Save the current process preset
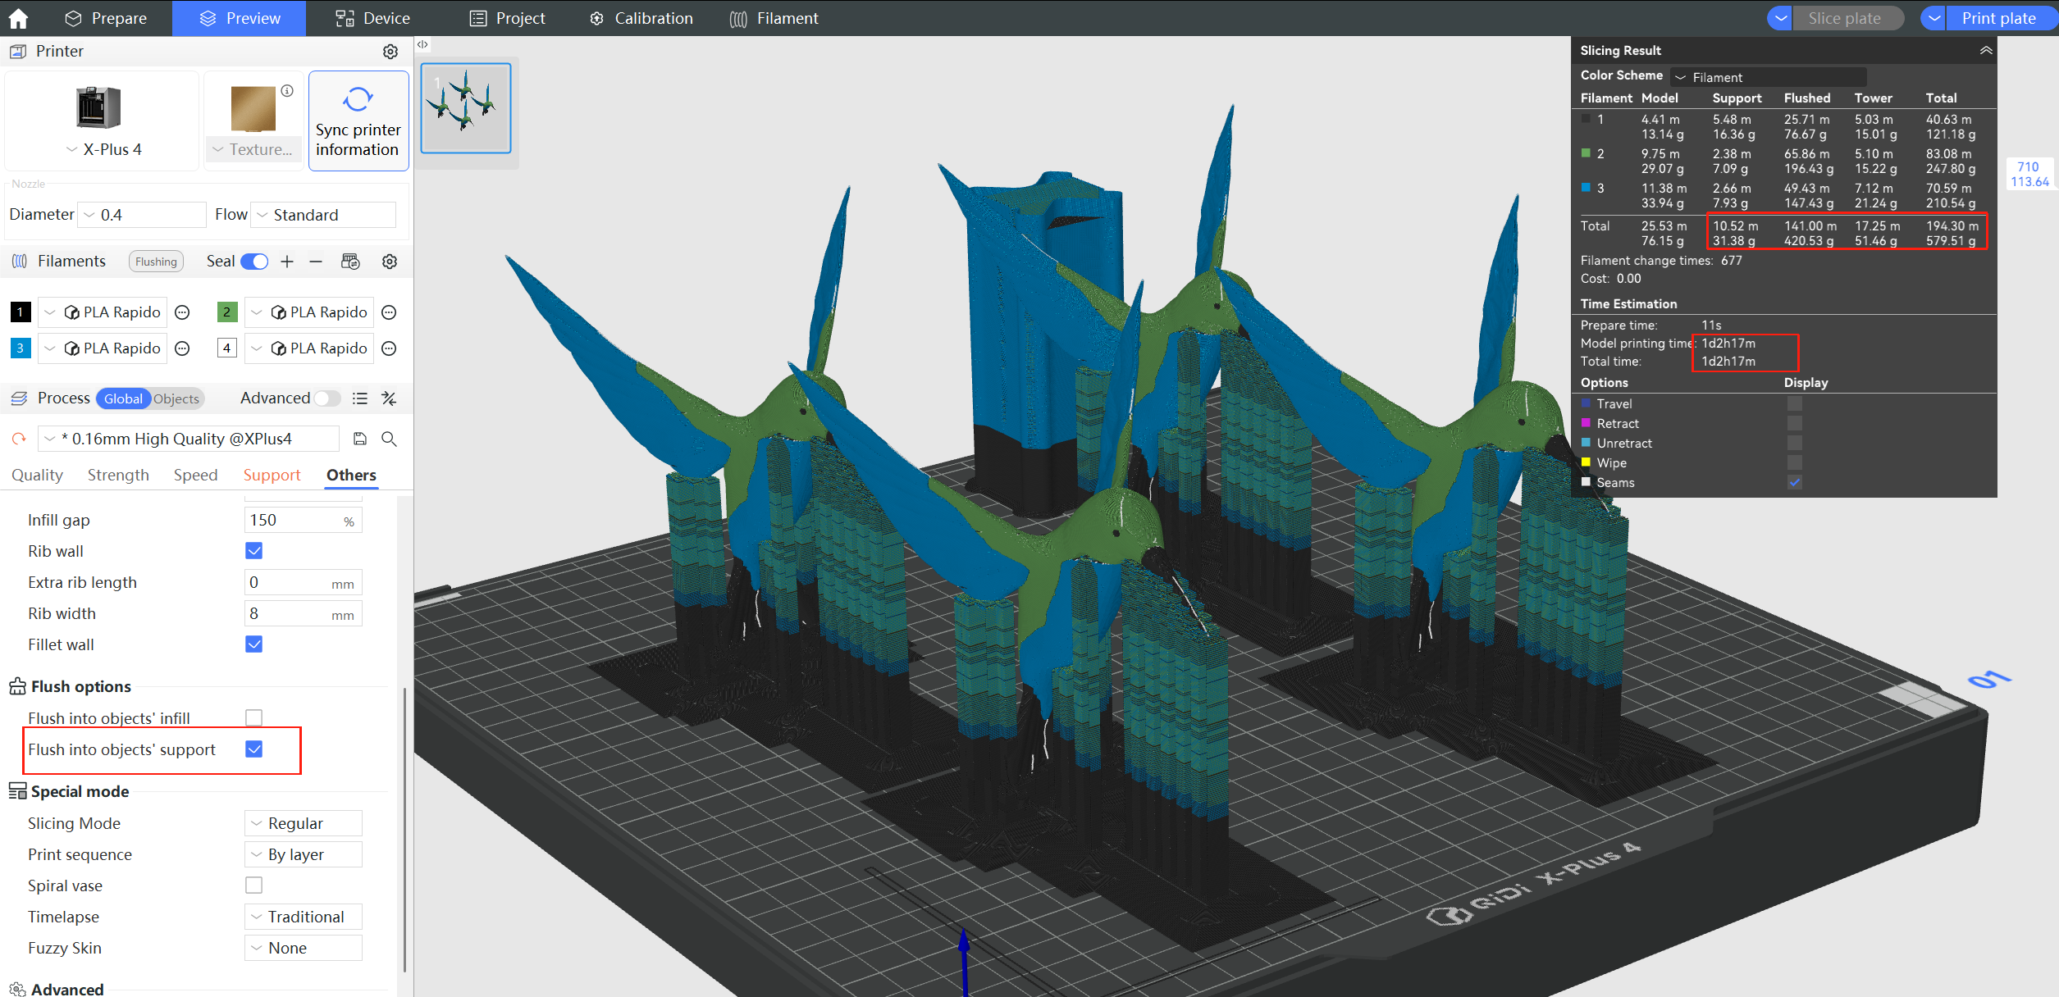 coord(359,439)
